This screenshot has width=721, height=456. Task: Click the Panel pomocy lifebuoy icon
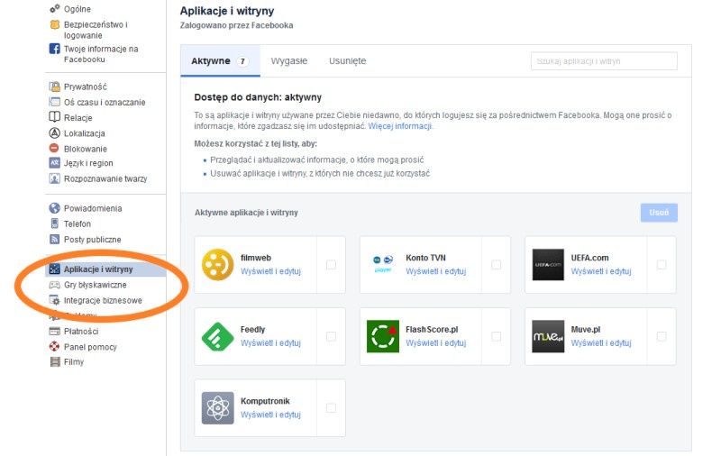(55, 347)
